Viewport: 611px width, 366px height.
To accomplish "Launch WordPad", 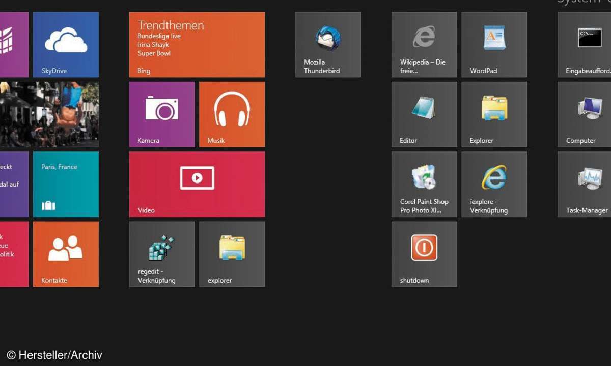I will coord(494,45).
